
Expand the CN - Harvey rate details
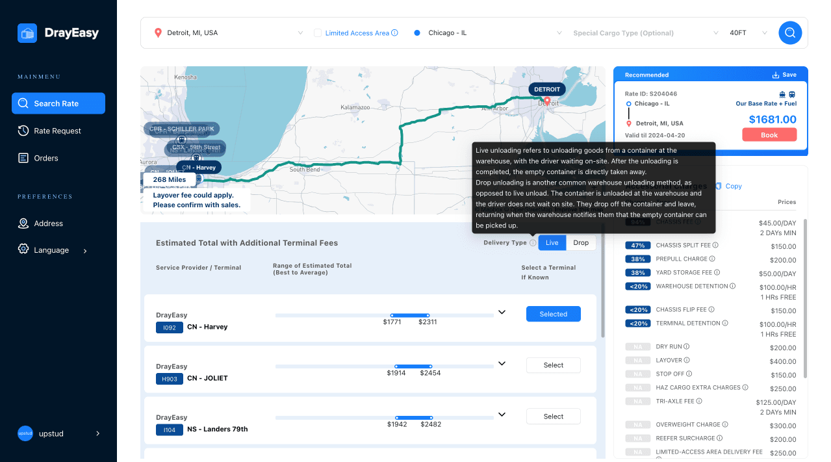[502, 312]
